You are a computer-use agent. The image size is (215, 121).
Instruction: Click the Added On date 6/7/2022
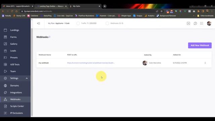180,63
